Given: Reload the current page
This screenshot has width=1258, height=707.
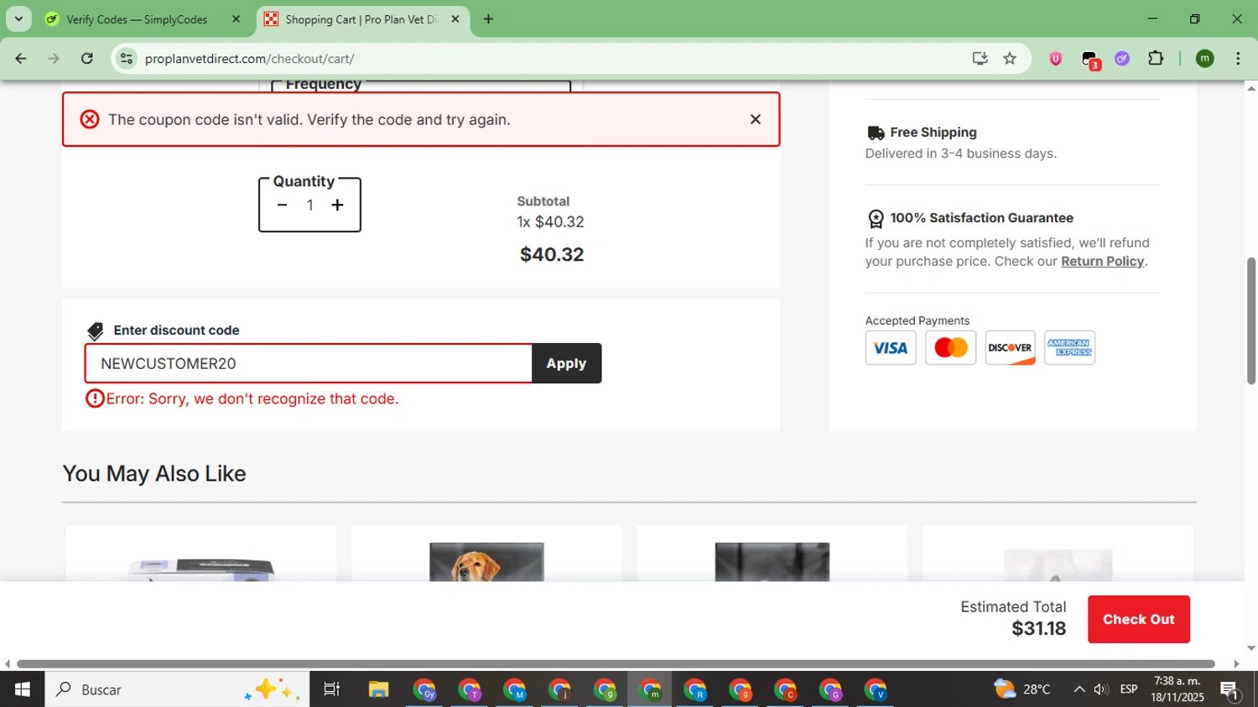Looking at the screenshot, I should pyautogui.click(x=87, y=59).
